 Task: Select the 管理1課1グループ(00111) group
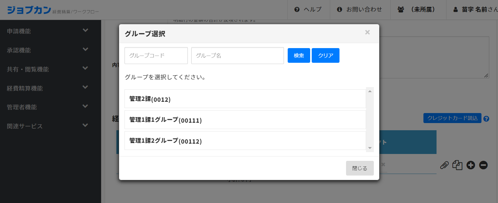(x=245, y=120)
